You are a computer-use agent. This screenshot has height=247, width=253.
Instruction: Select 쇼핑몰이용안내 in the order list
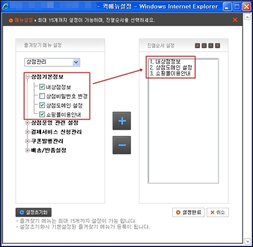pyautogui.click(x=170, y=73)
